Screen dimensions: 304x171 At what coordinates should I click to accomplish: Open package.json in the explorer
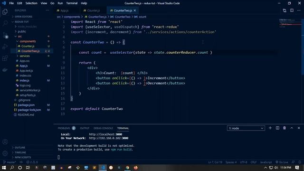(x=26, y=105)
